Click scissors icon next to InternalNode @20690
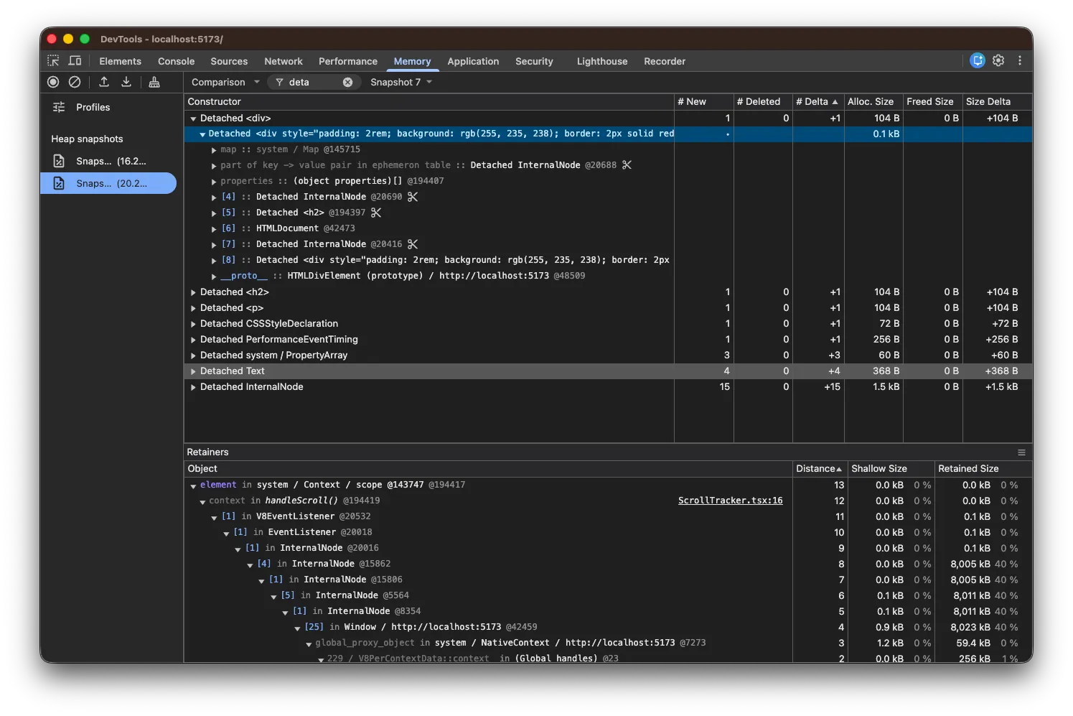 413,197
